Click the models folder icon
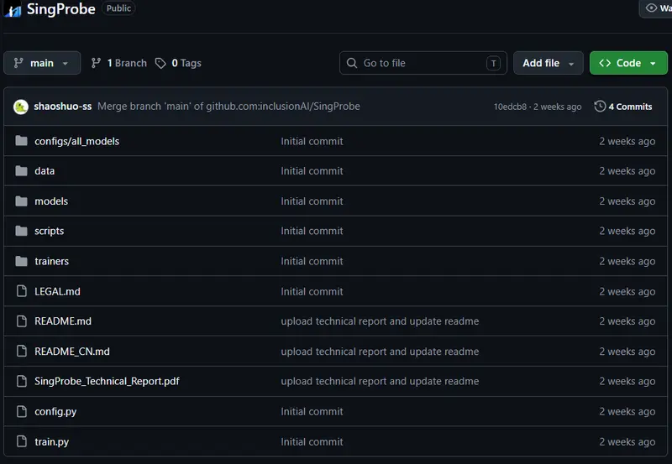 click(22, 201)
